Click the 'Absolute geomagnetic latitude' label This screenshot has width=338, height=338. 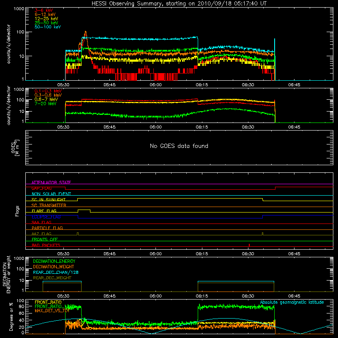click(292, 303)
